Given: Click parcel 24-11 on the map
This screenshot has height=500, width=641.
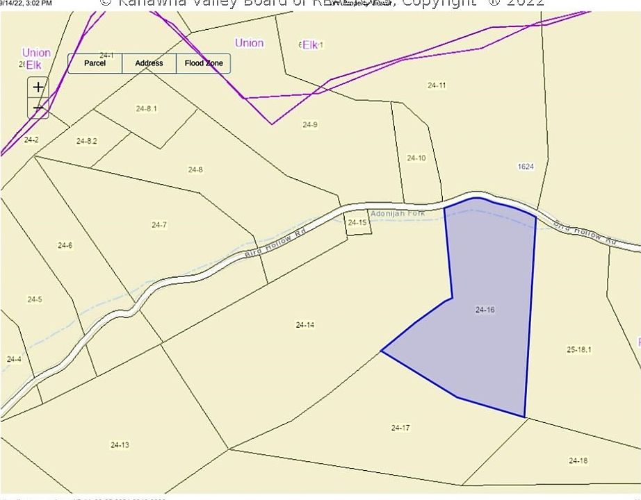Looking at the screenshot, I should pyautogui.click(x=437, y=85).
